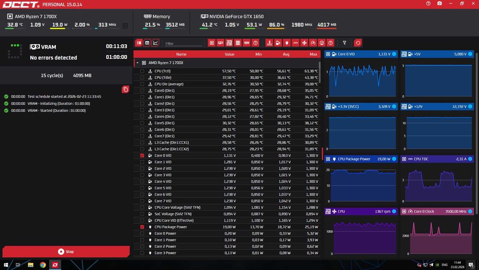479x270 pixels.
Task: Click the +3.3V (3VCC) graph header
Action: (x=361, y=106)
